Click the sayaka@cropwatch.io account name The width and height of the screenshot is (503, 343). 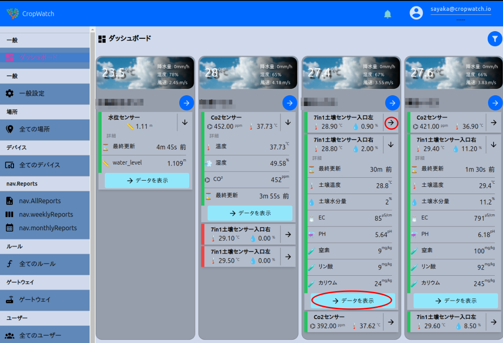coord(460,9)
